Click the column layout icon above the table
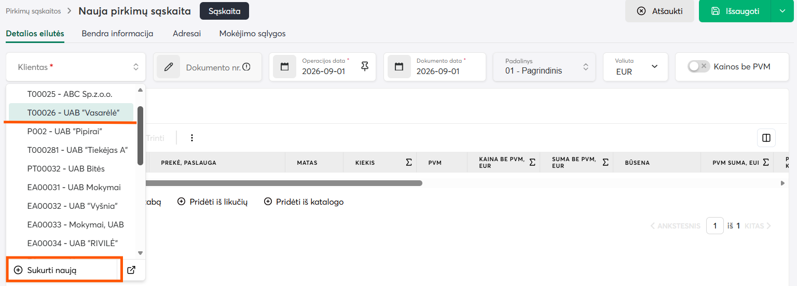The width and height of the screenshot is (797, 286). tap(766, 138)
